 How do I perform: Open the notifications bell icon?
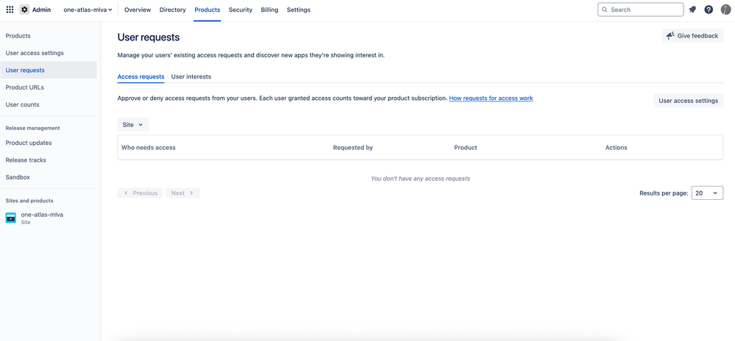pyautogui.click(x=692, y=10)
